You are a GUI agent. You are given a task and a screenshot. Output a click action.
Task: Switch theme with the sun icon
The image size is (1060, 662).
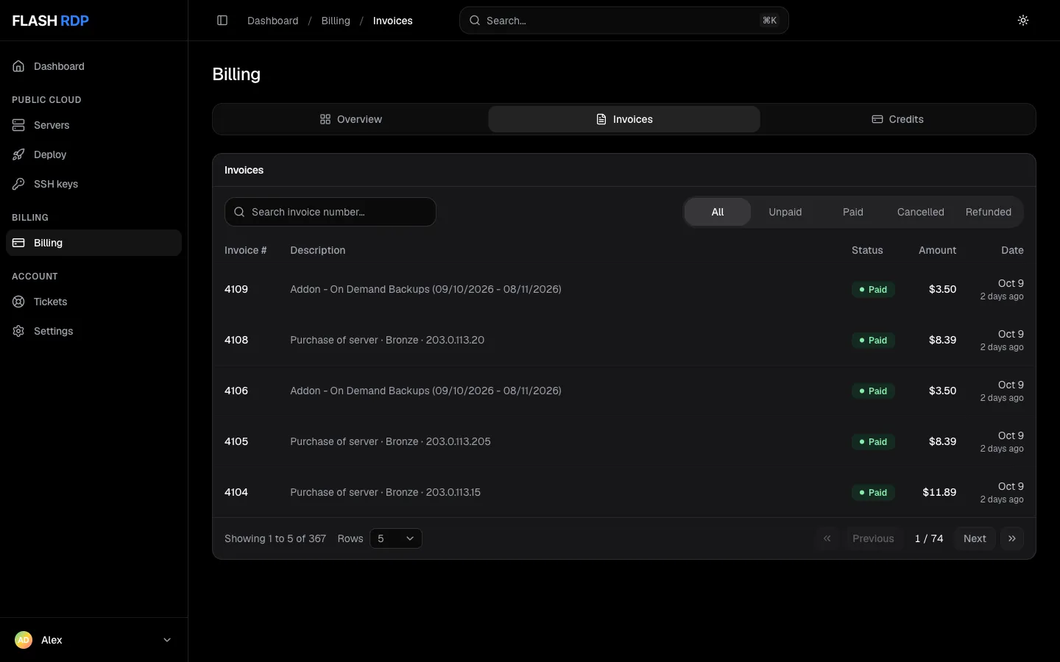tap(1023, 21)
